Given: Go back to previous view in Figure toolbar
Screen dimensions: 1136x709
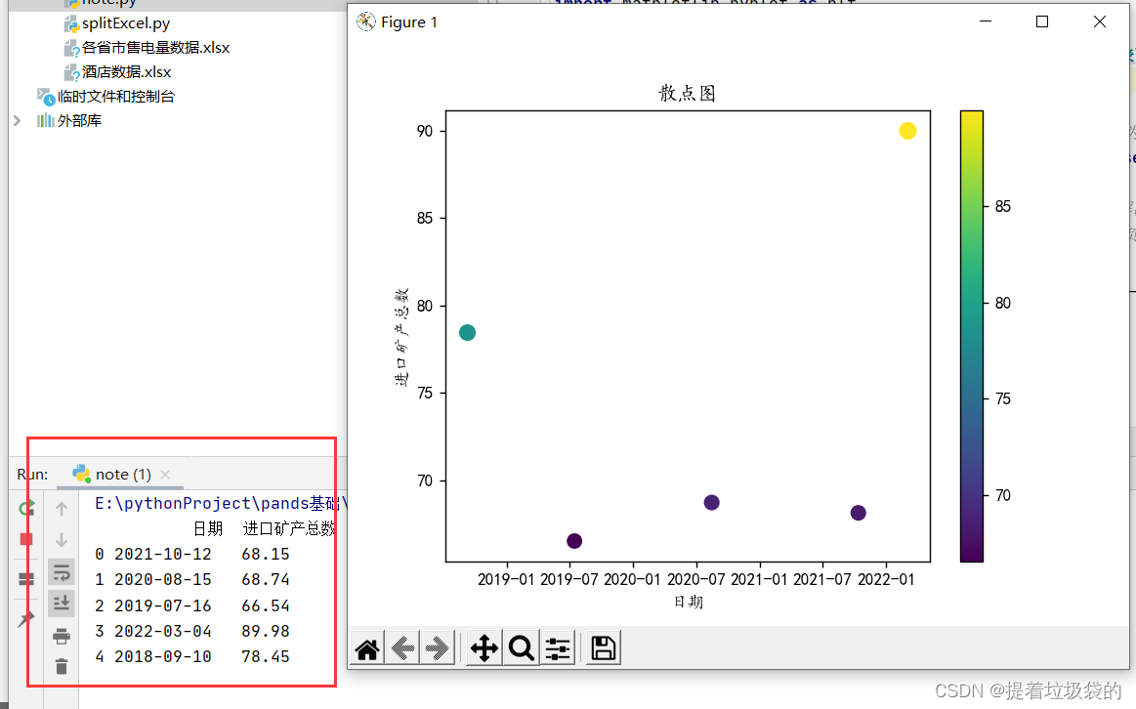Looking at the screenshot, I should 402,648.
